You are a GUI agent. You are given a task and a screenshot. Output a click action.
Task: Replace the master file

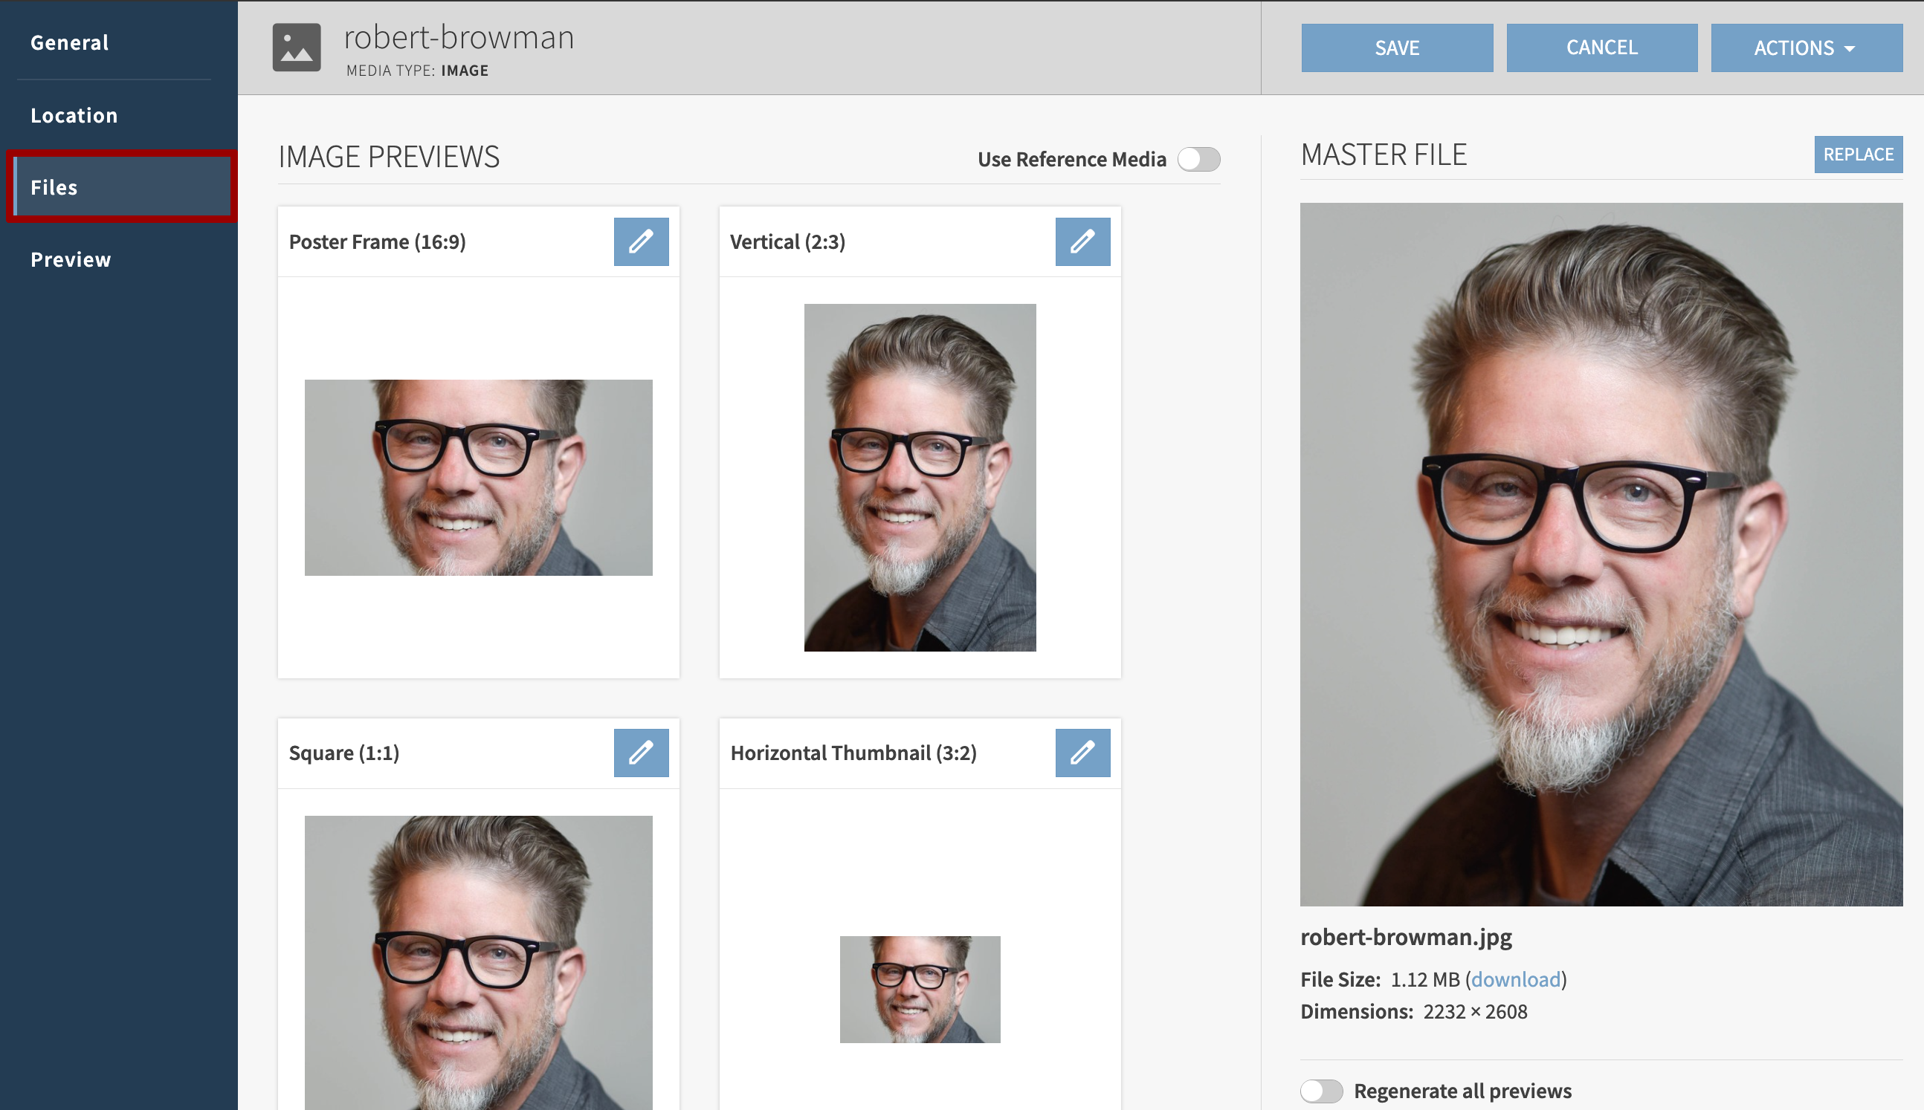click(x=1858, y=155)
